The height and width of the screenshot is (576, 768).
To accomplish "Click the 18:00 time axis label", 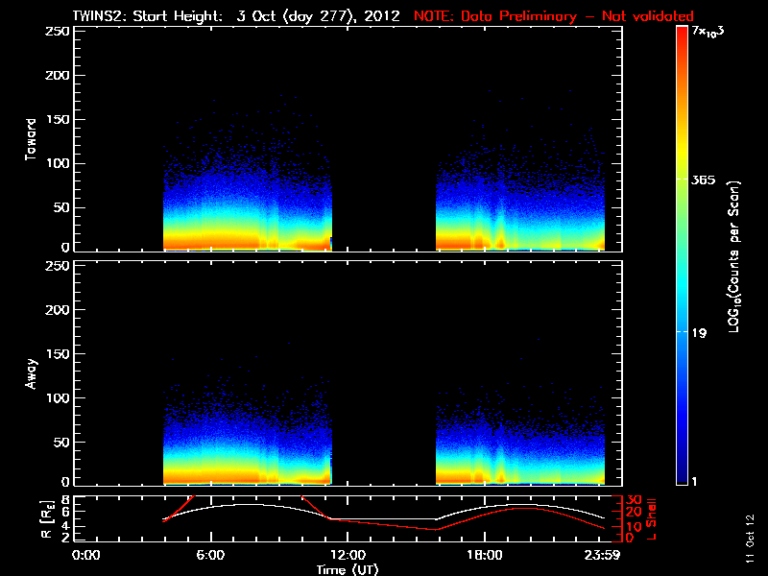I will coord(485,556).
